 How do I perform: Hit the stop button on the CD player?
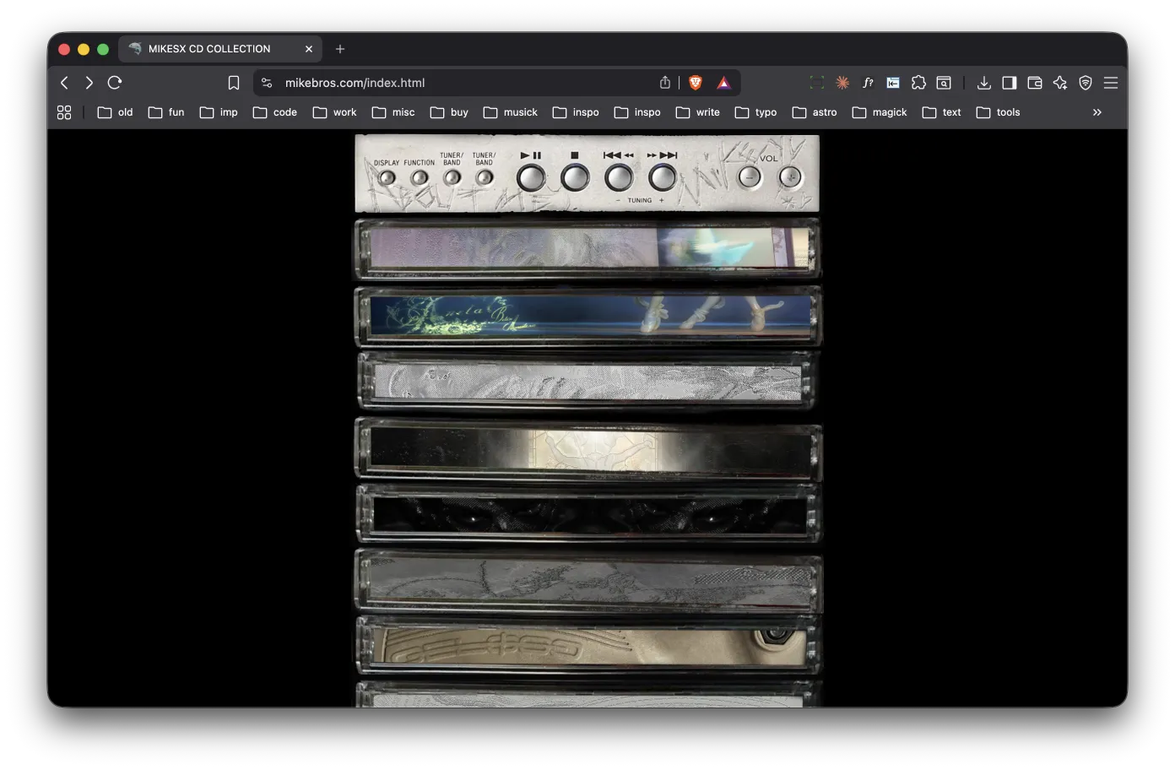point(575,177)
